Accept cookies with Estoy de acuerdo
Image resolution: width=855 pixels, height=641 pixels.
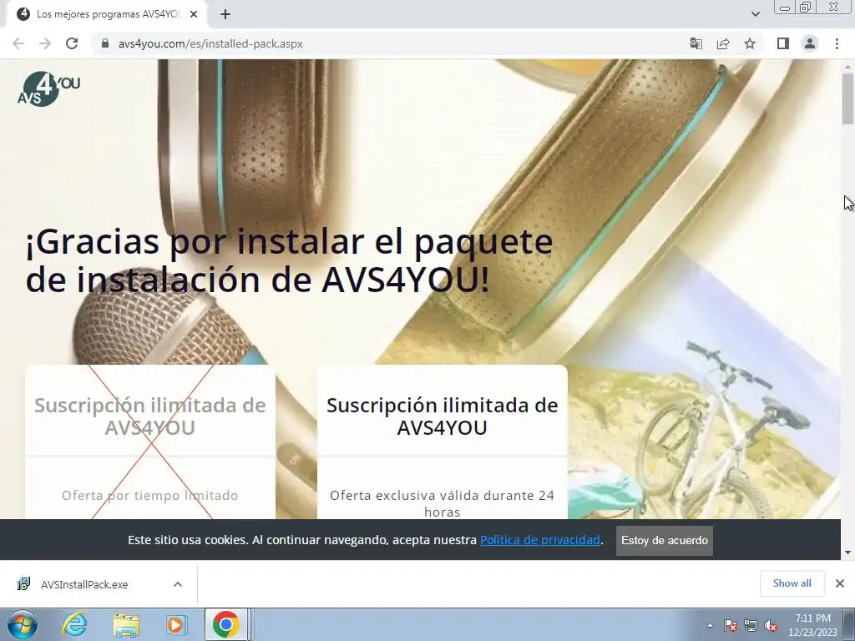pos(664,540)
